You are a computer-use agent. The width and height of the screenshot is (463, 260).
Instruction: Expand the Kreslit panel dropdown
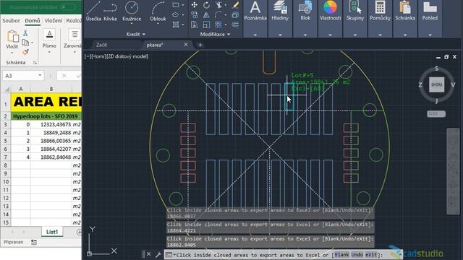135,34
